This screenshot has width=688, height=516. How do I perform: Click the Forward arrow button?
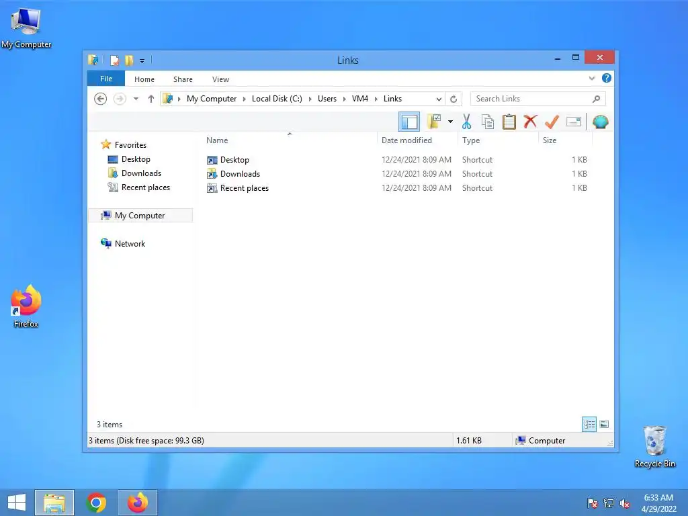point(120,99)
